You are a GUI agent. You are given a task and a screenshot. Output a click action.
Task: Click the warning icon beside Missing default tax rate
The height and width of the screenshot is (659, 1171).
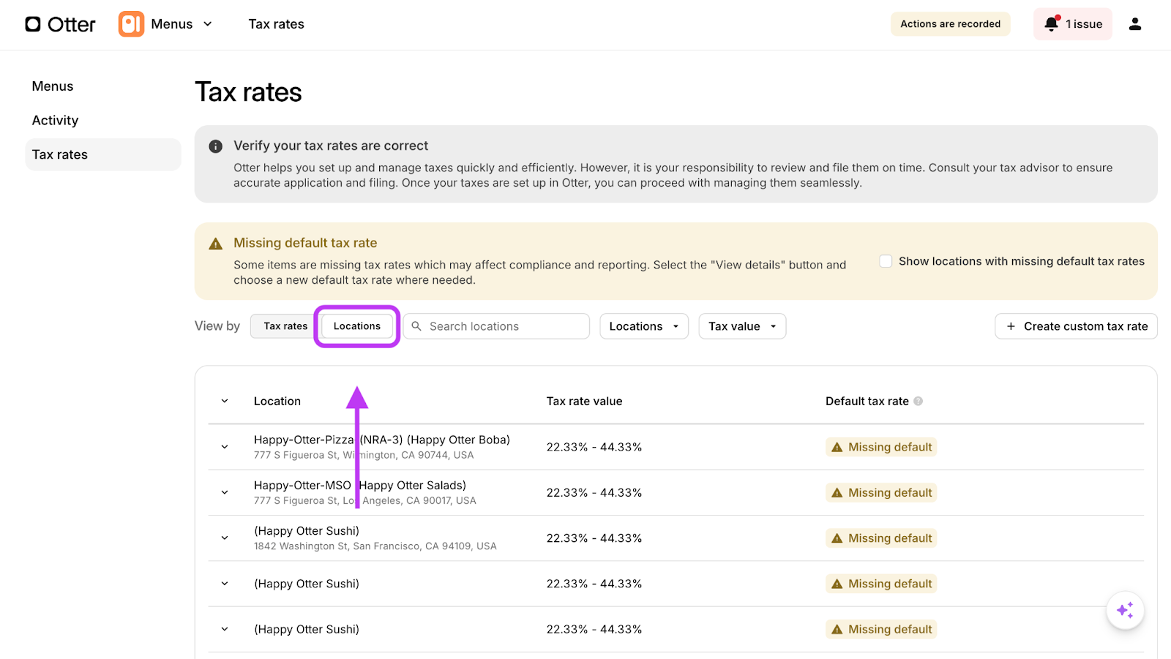coord(215,244)
